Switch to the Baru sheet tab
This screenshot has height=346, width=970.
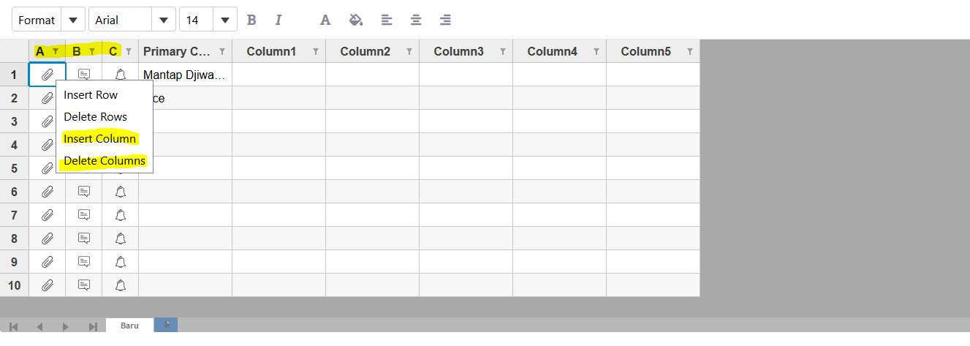pyautogui.click(x=129, y=326)
